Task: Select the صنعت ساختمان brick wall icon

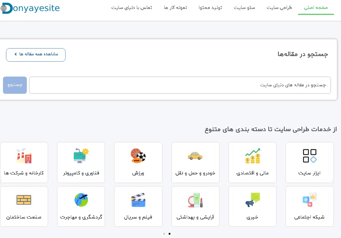Action: click(x=24, y=200)
